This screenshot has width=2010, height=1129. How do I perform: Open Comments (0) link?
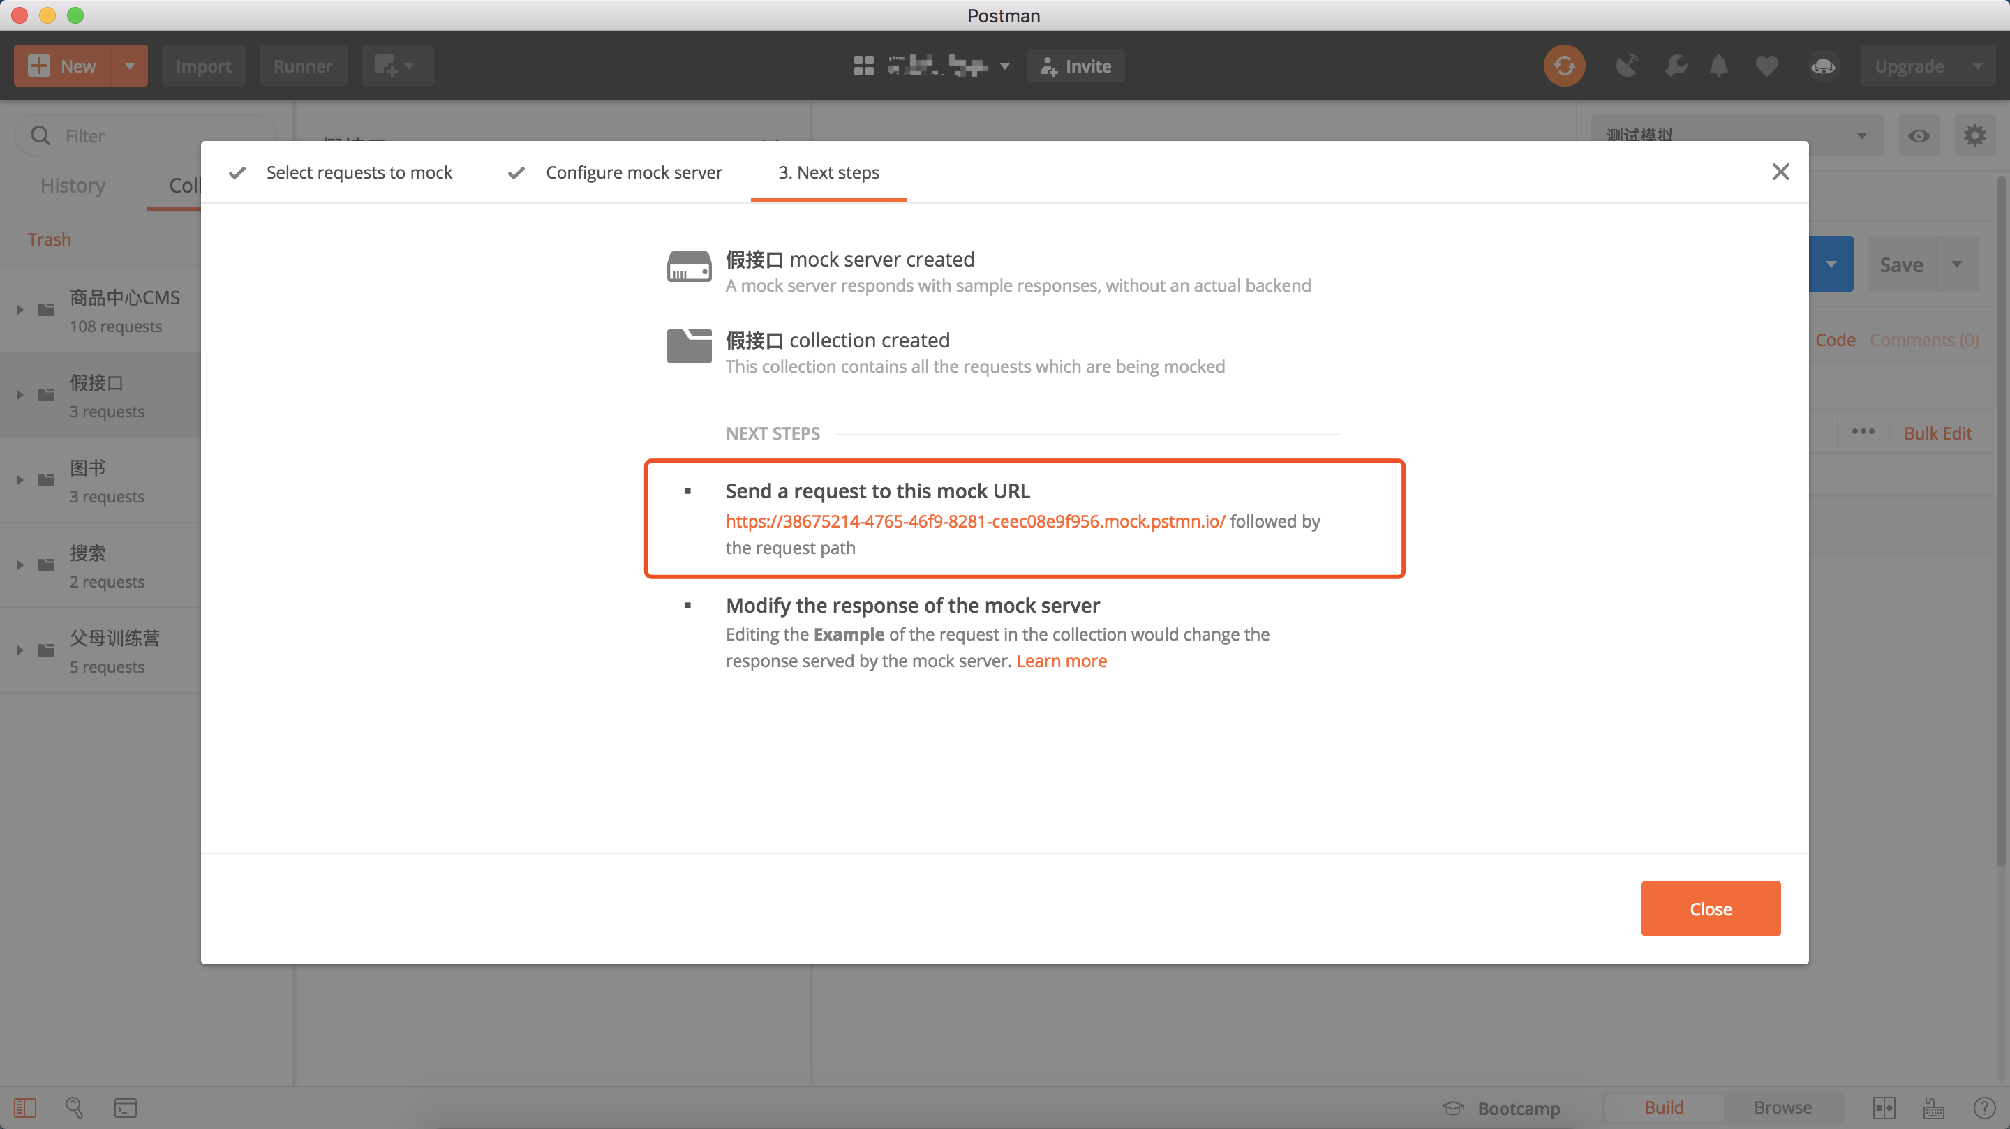[x=1924, y=339]
